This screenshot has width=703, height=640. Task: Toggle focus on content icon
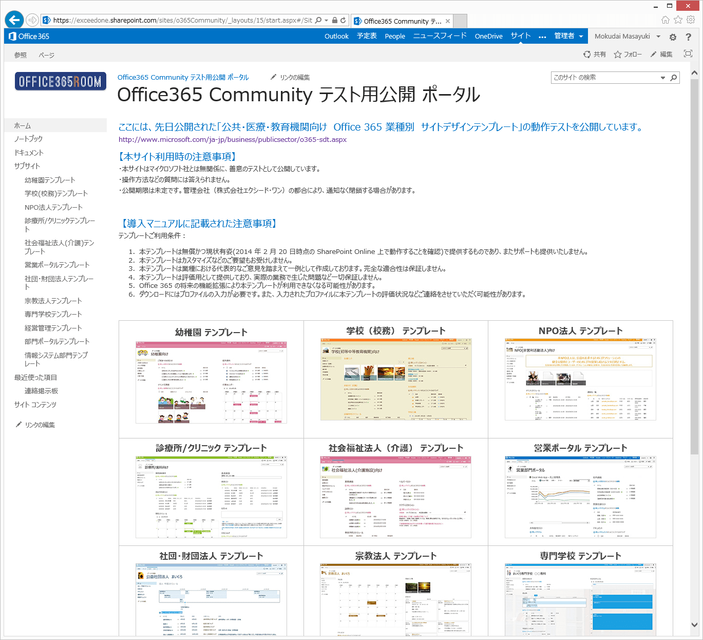click(x=688, y=53)
